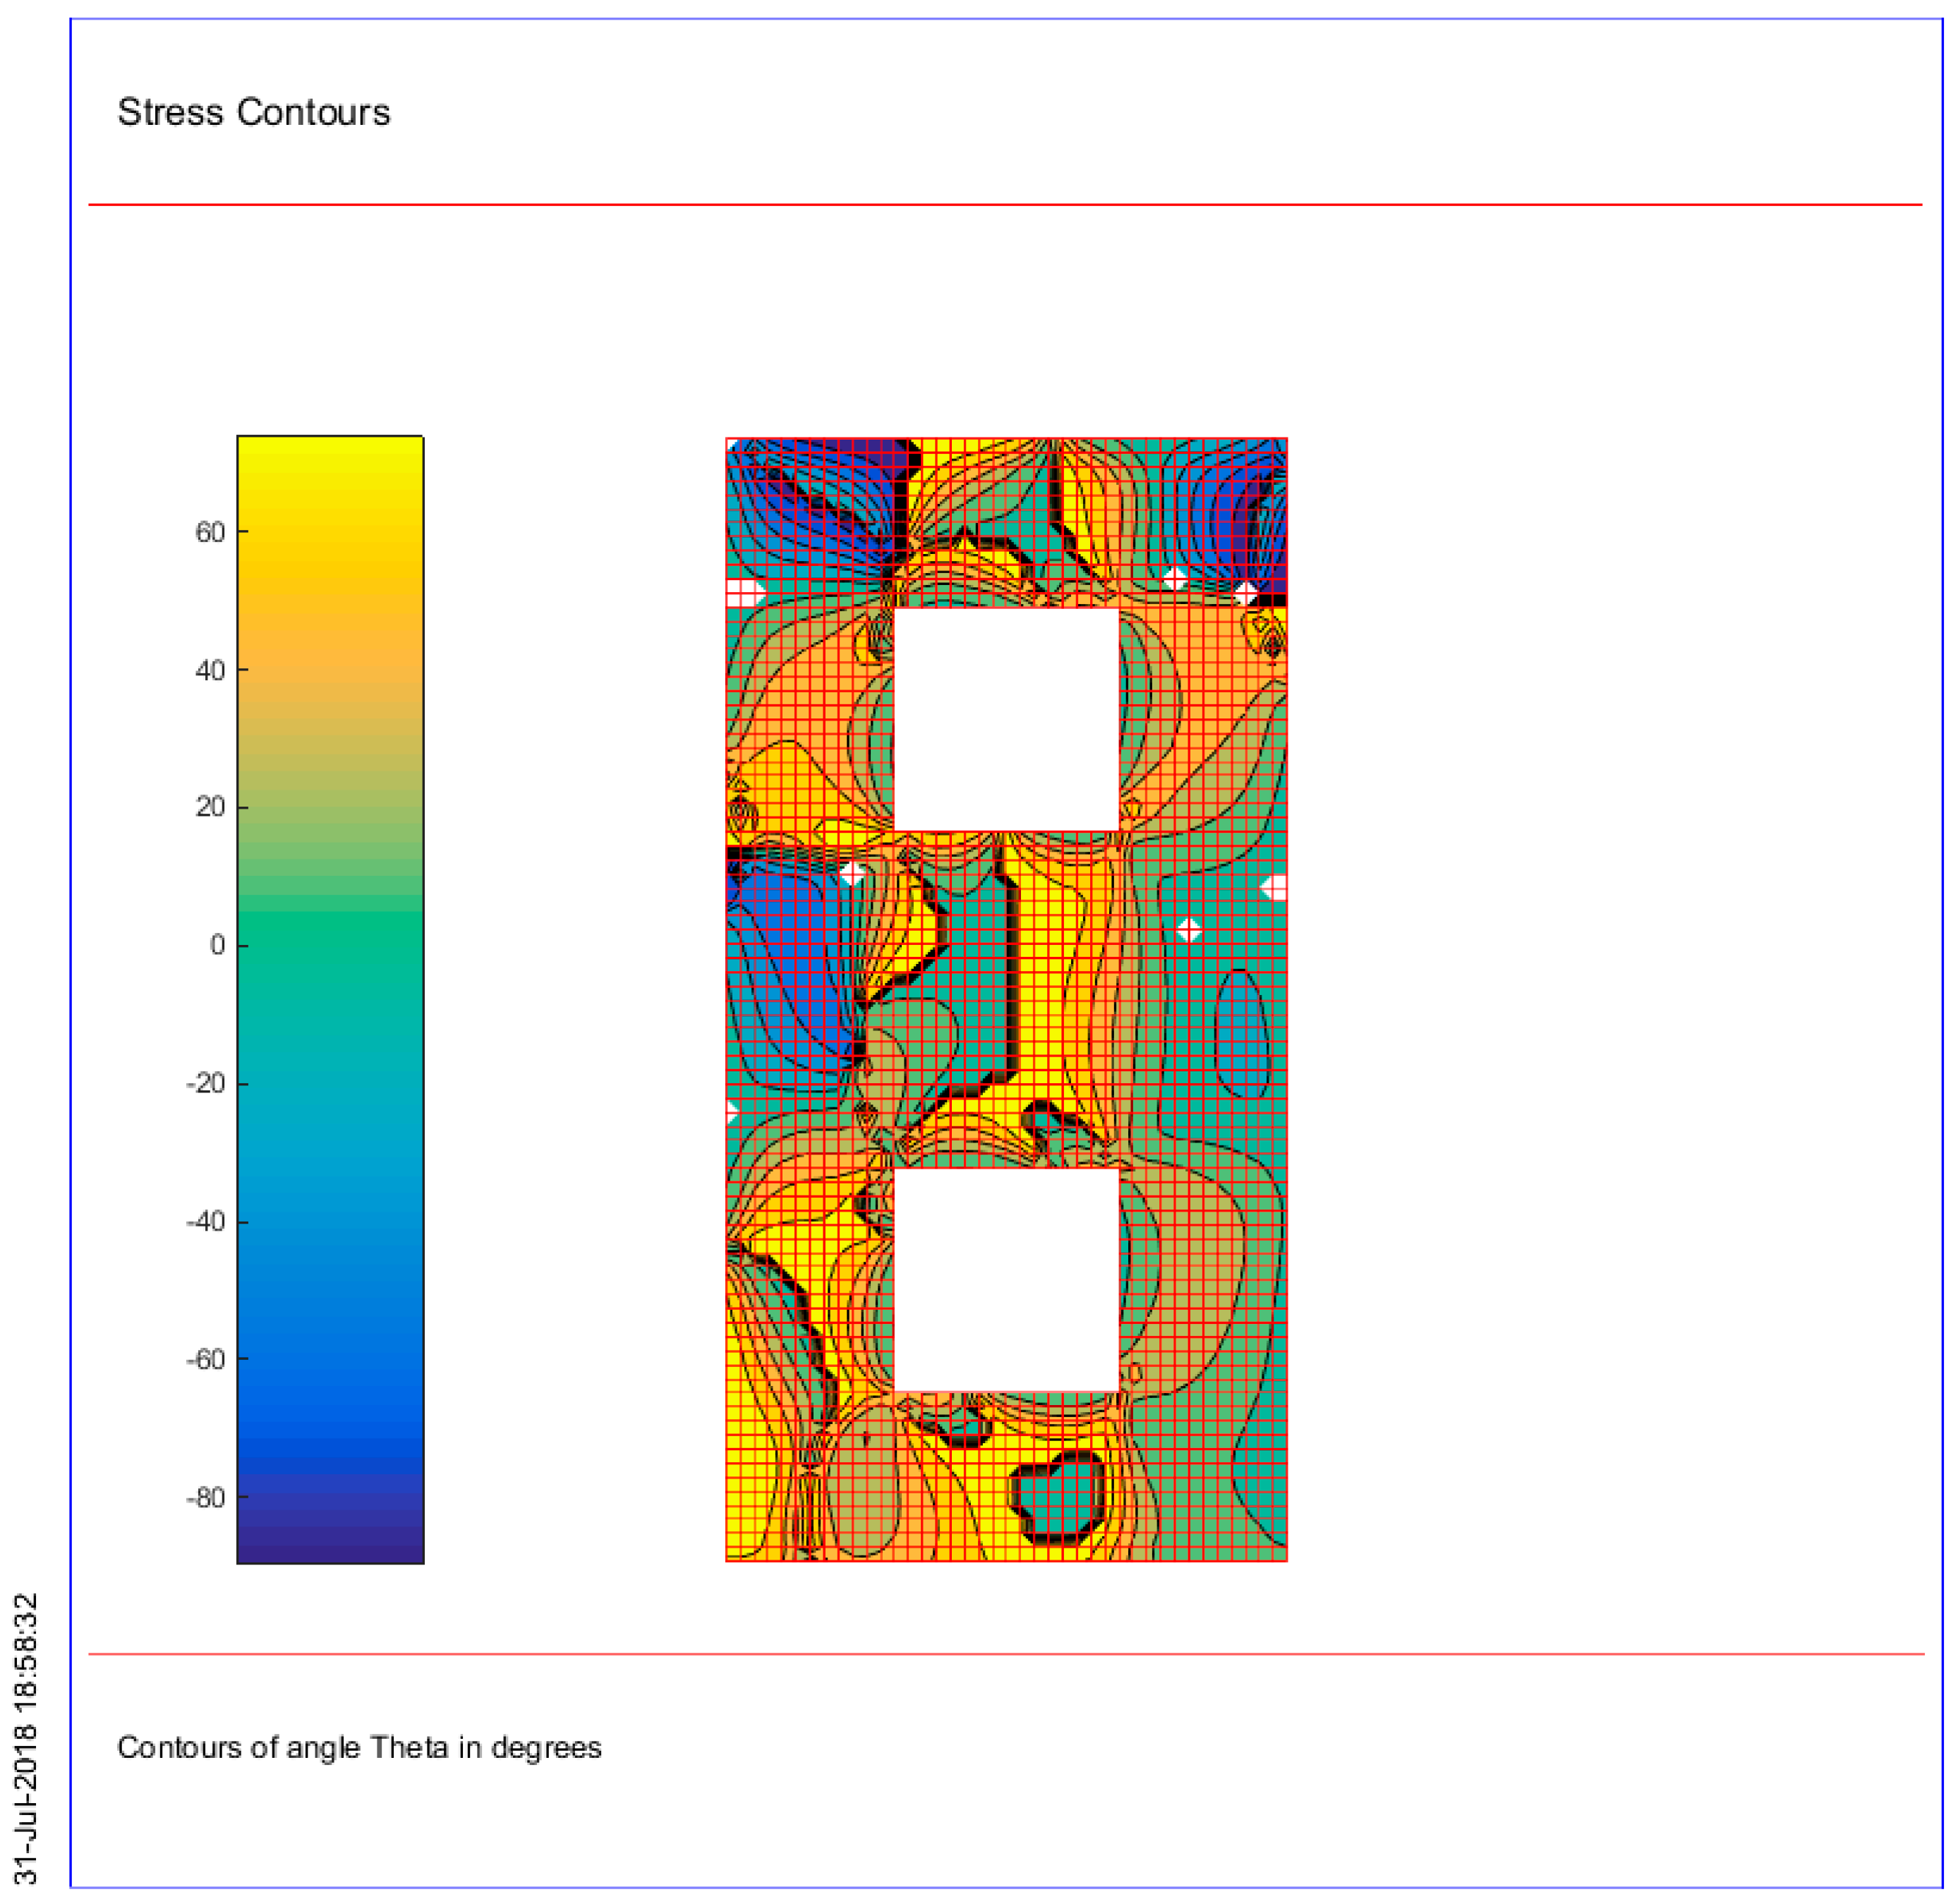Click the 60 tick label on colorbar
Viewport: 1958px width, 1904px height.
click(210, 532)
